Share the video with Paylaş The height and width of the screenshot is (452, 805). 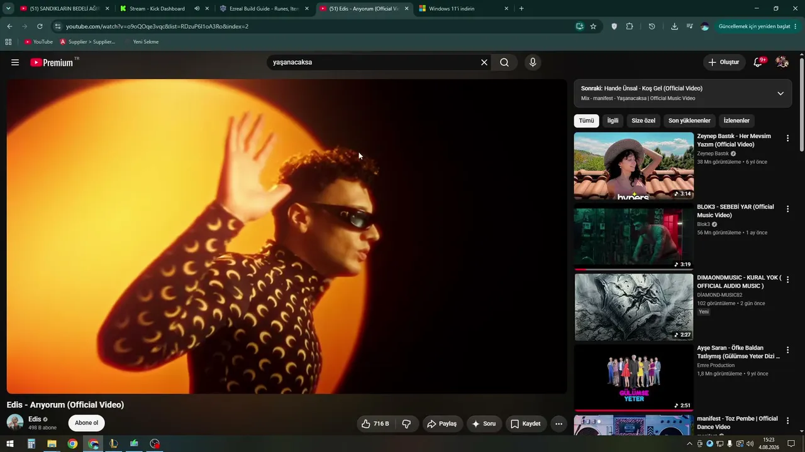[x=442, y=424]
